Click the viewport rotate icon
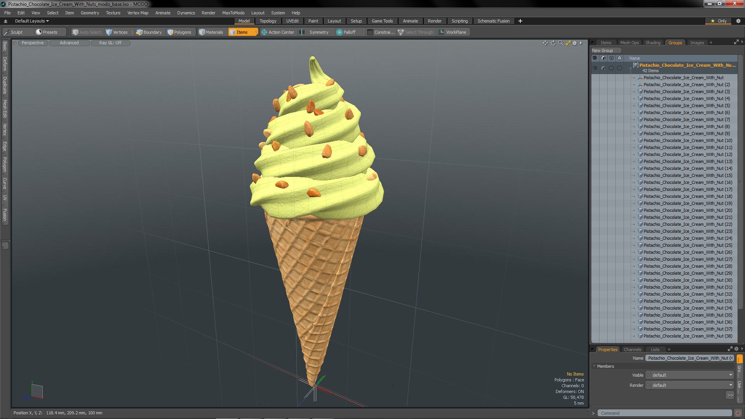 point(553,43)
